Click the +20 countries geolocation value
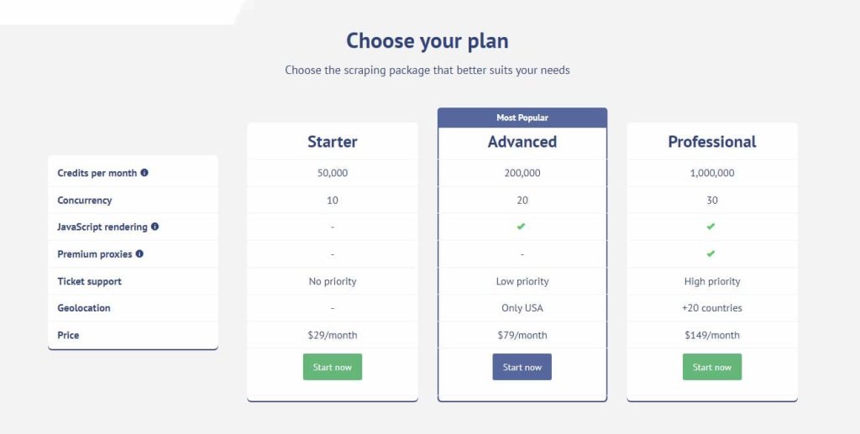Viewport: 860px width, 434px height. (x=712, y=308)
